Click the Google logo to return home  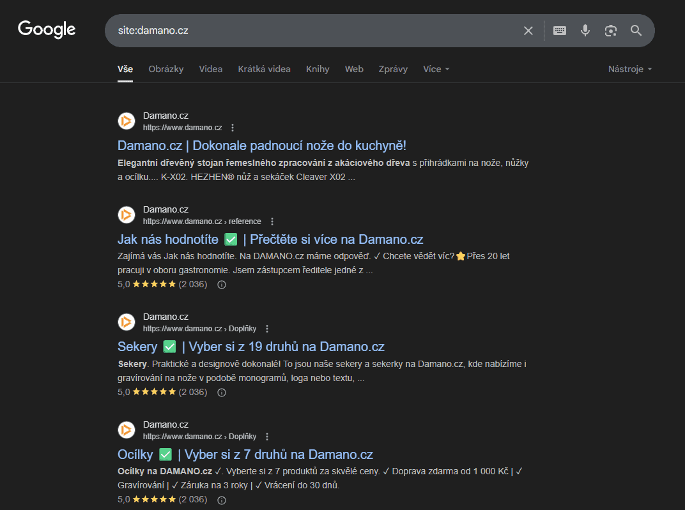46,29
